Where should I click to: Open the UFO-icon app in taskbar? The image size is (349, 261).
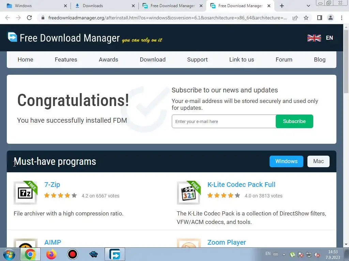coord(93,254)
